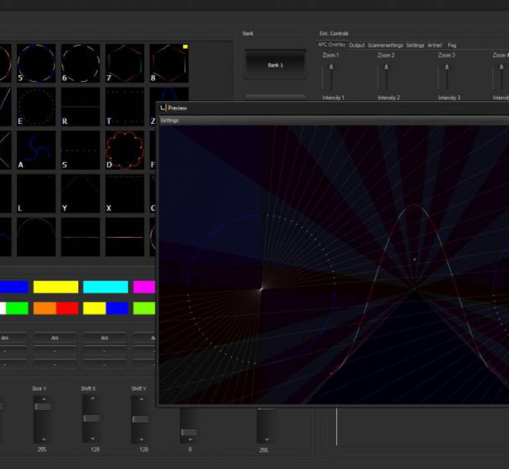Open Settings menu in Preview window
This screenshot has width=509, height=469.
click(x=169, y=121)
